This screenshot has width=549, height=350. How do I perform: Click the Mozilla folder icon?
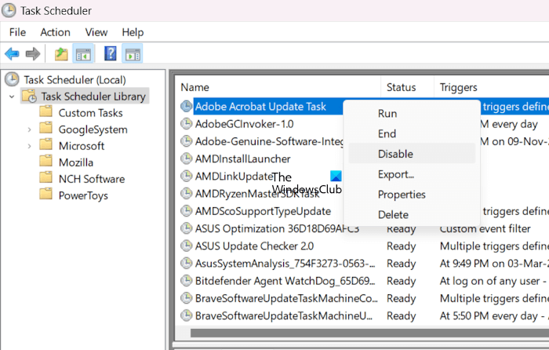click(45, 162)
